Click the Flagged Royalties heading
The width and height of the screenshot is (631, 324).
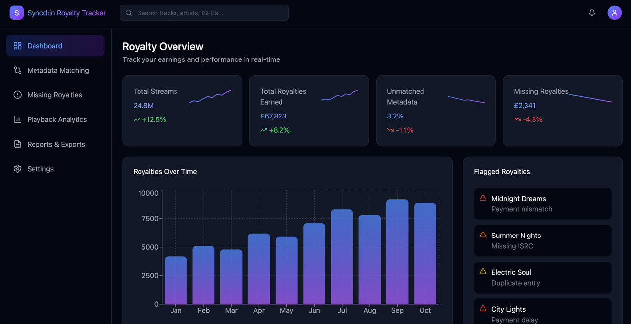[502, 171]
